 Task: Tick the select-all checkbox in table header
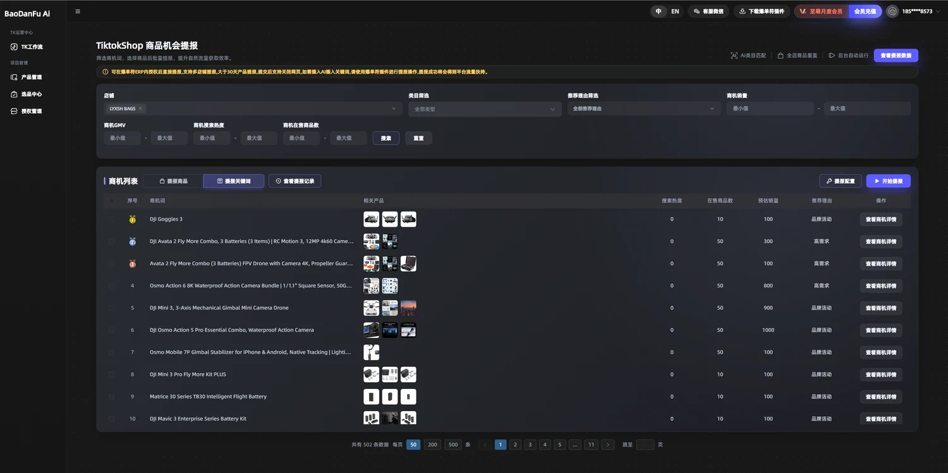click(112, 201)
